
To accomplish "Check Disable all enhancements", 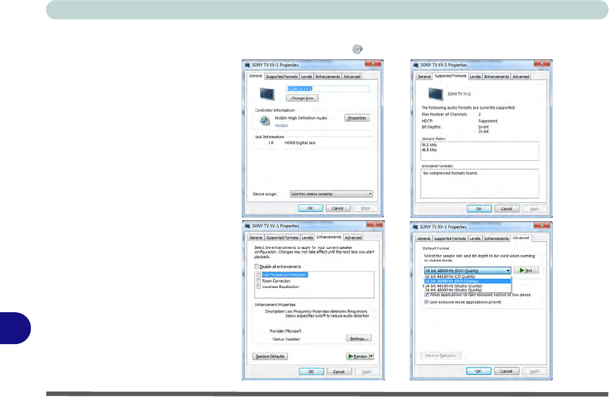I will [256, 267].
